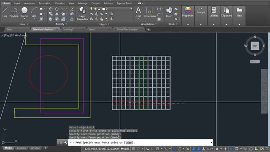Click the Erase tool icon
The image size is (270, 152).
[72, 9]
